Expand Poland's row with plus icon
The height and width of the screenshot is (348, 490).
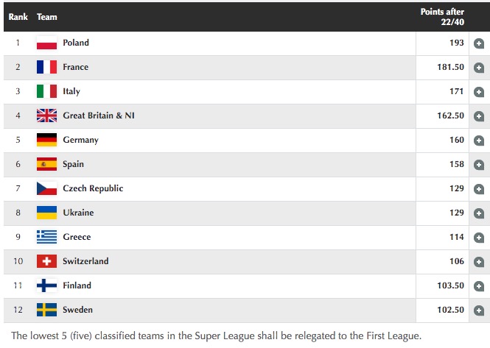tap(479, 43)
